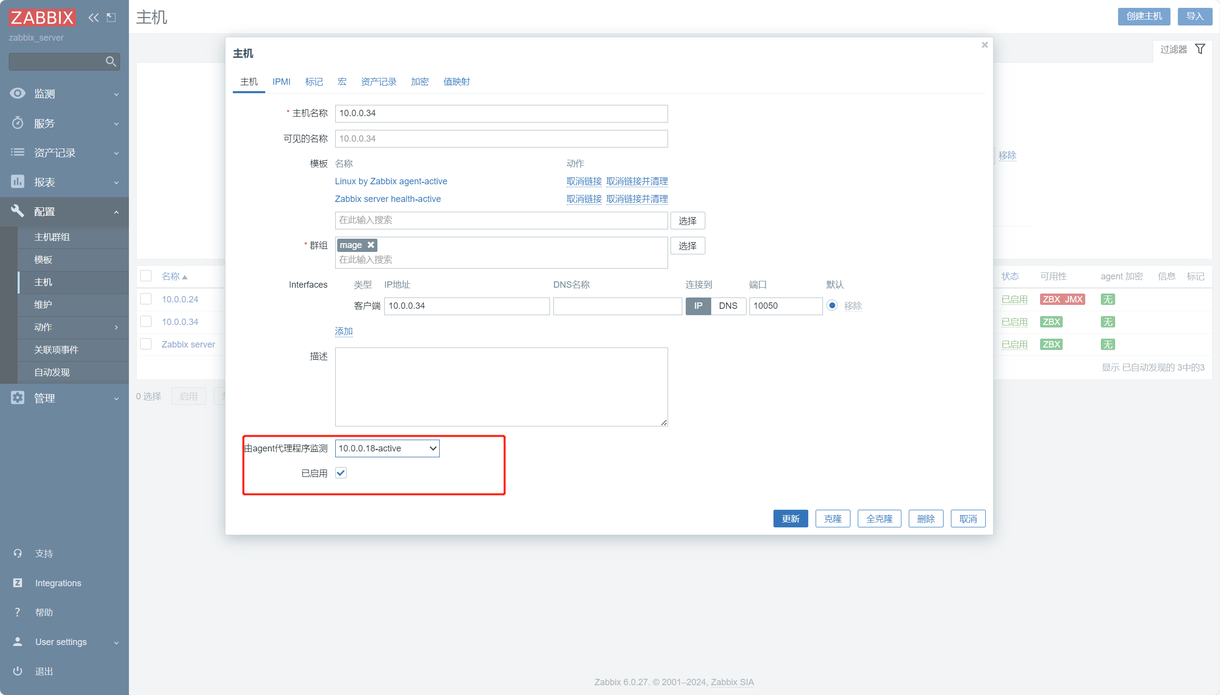Open the 监测 eye icon menu
The image size is (1220, 695).
(18, 93)
